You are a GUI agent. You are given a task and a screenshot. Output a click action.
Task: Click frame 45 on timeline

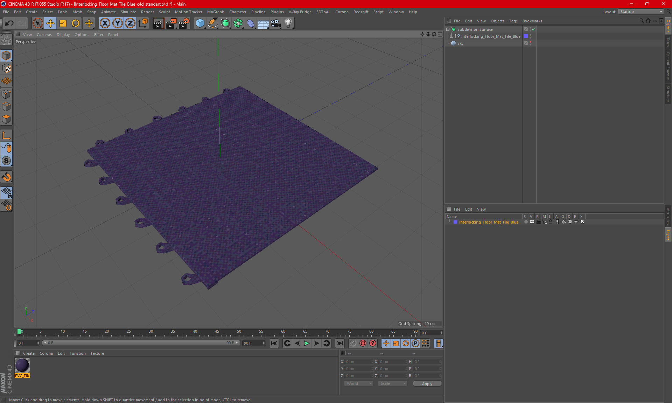[217, 332]
